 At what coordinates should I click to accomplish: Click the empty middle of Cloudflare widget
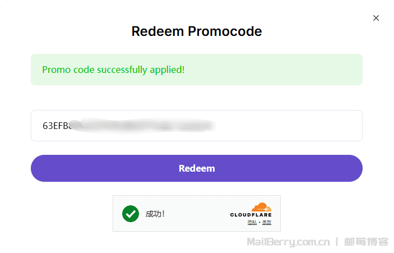[196, 214]
